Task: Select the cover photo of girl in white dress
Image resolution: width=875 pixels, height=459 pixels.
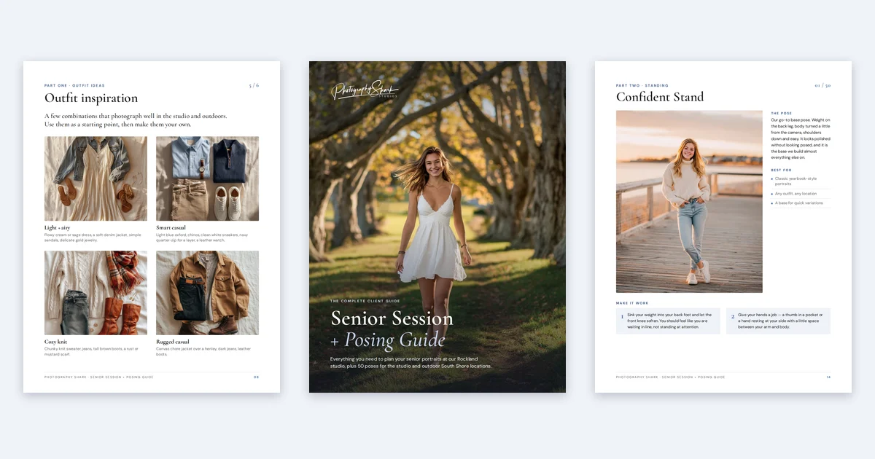Action: click(437, 227)
